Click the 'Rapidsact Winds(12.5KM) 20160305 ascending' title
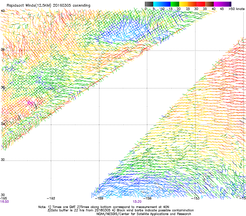 tap(49, 6)
